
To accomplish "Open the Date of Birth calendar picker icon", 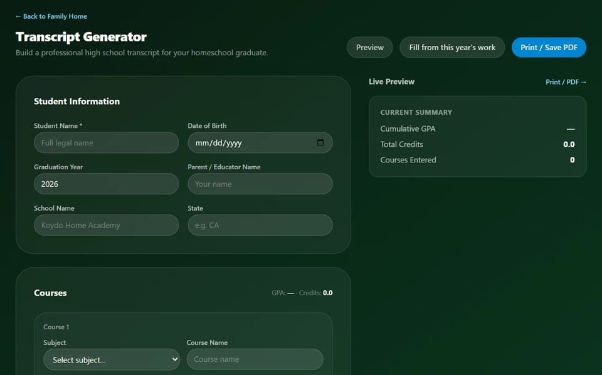I will tap(320, 143).
